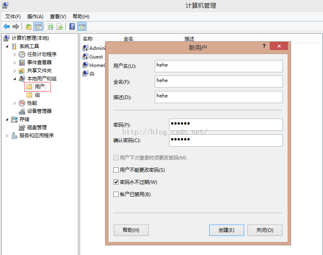
Task: Click the 确认密码(C) input field
Action: [226, 140]
